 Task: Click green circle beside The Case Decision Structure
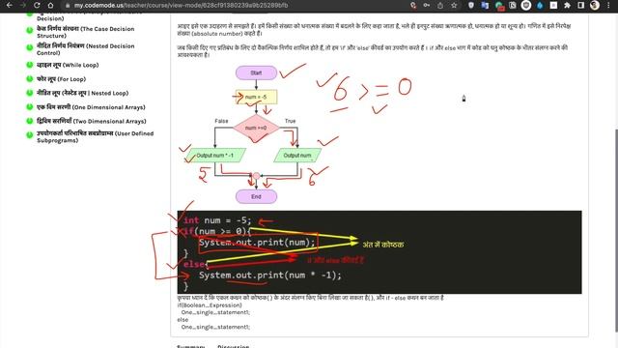30,30
